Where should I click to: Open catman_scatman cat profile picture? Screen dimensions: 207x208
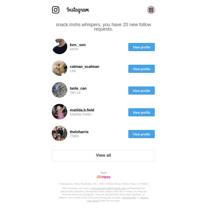point(60,68)
